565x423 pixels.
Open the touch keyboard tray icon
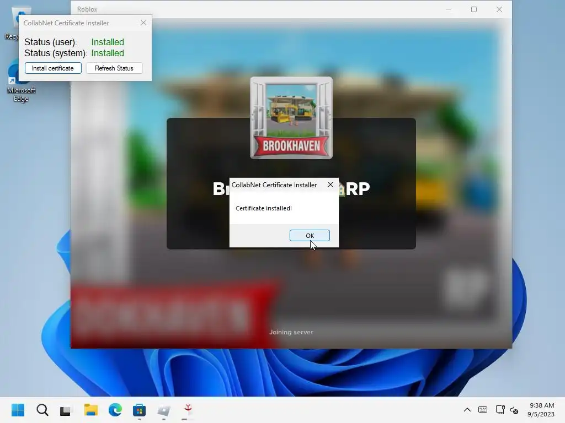coord(483,410)
